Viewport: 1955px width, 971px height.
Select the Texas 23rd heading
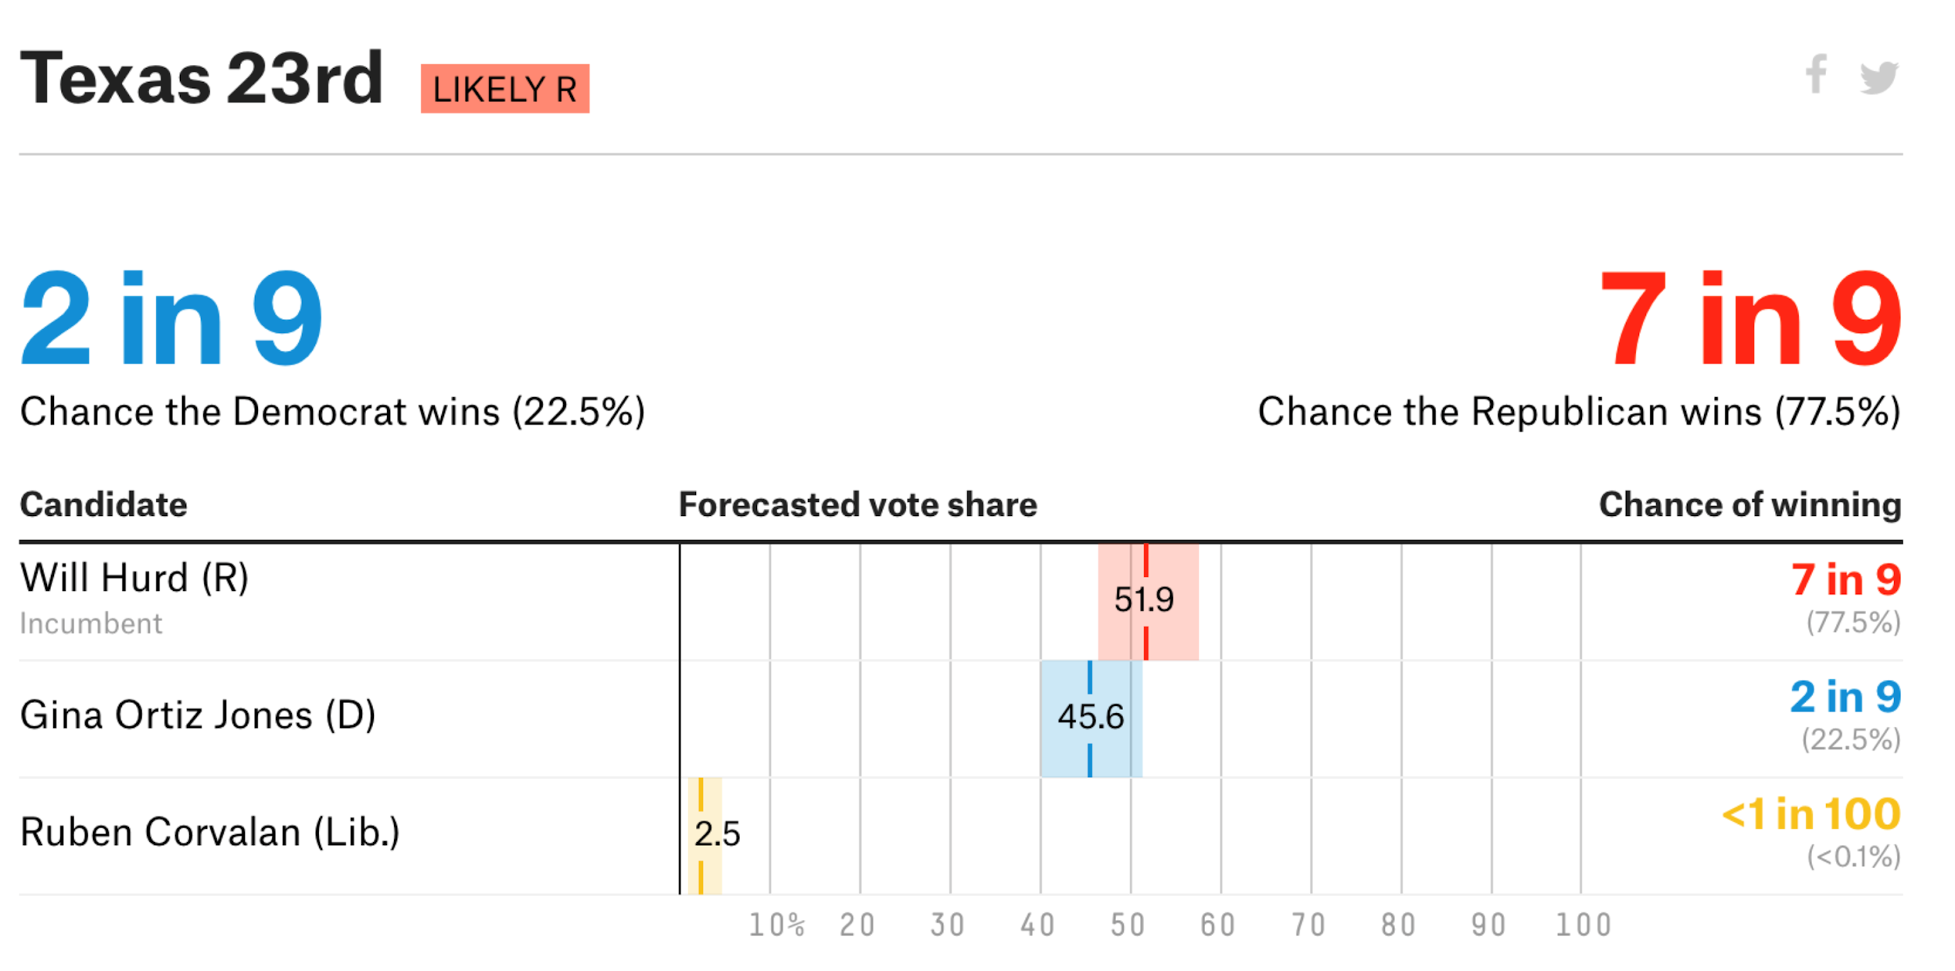click(x=202, y=78)
